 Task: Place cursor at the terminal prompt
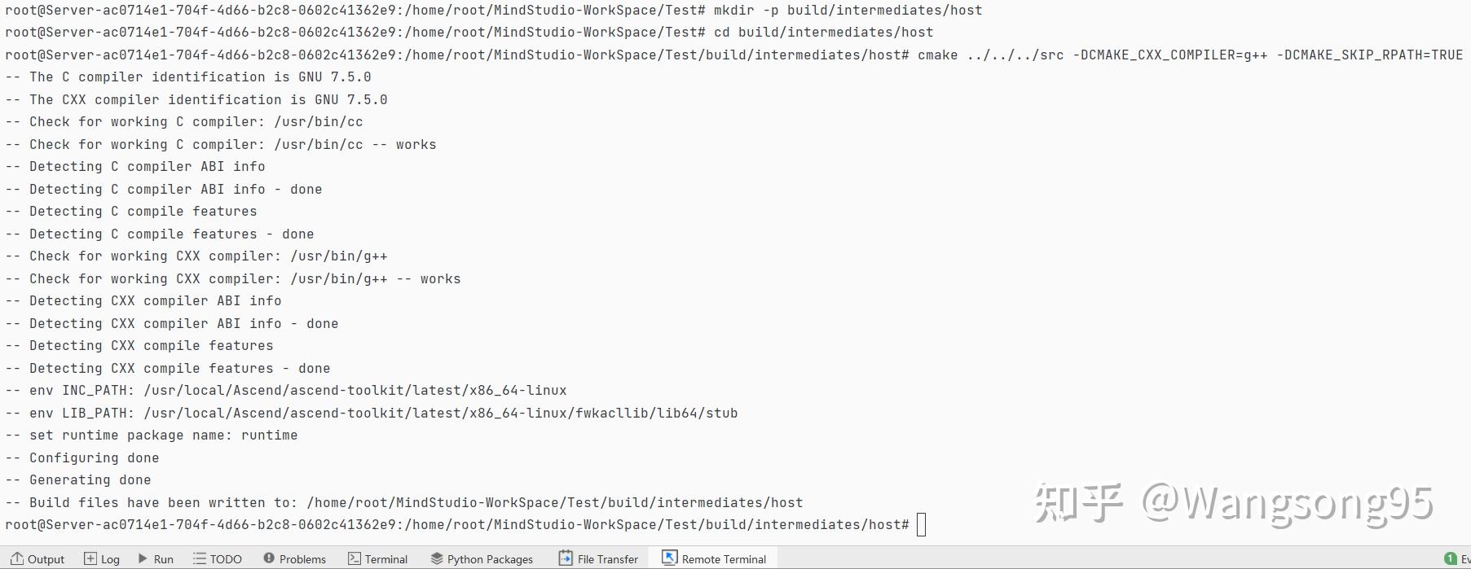[921, 525]
